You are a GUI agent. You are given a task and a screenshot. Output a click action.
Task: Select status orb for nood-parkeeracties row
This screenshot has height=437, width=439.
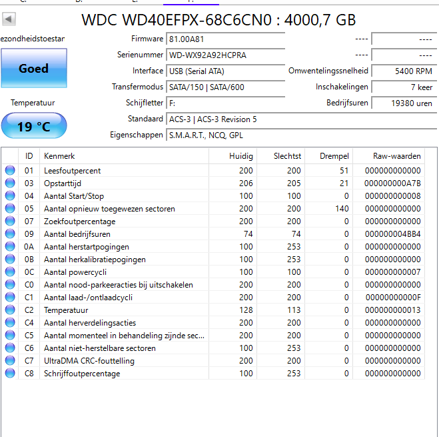point(10,284)
